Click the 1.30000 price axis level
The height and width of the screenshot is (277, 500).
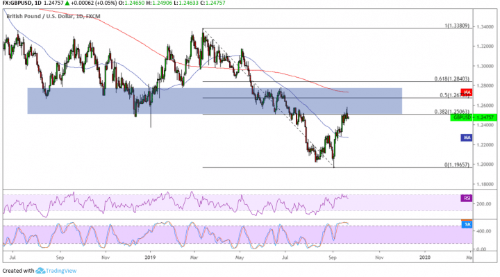click(485, 66)
